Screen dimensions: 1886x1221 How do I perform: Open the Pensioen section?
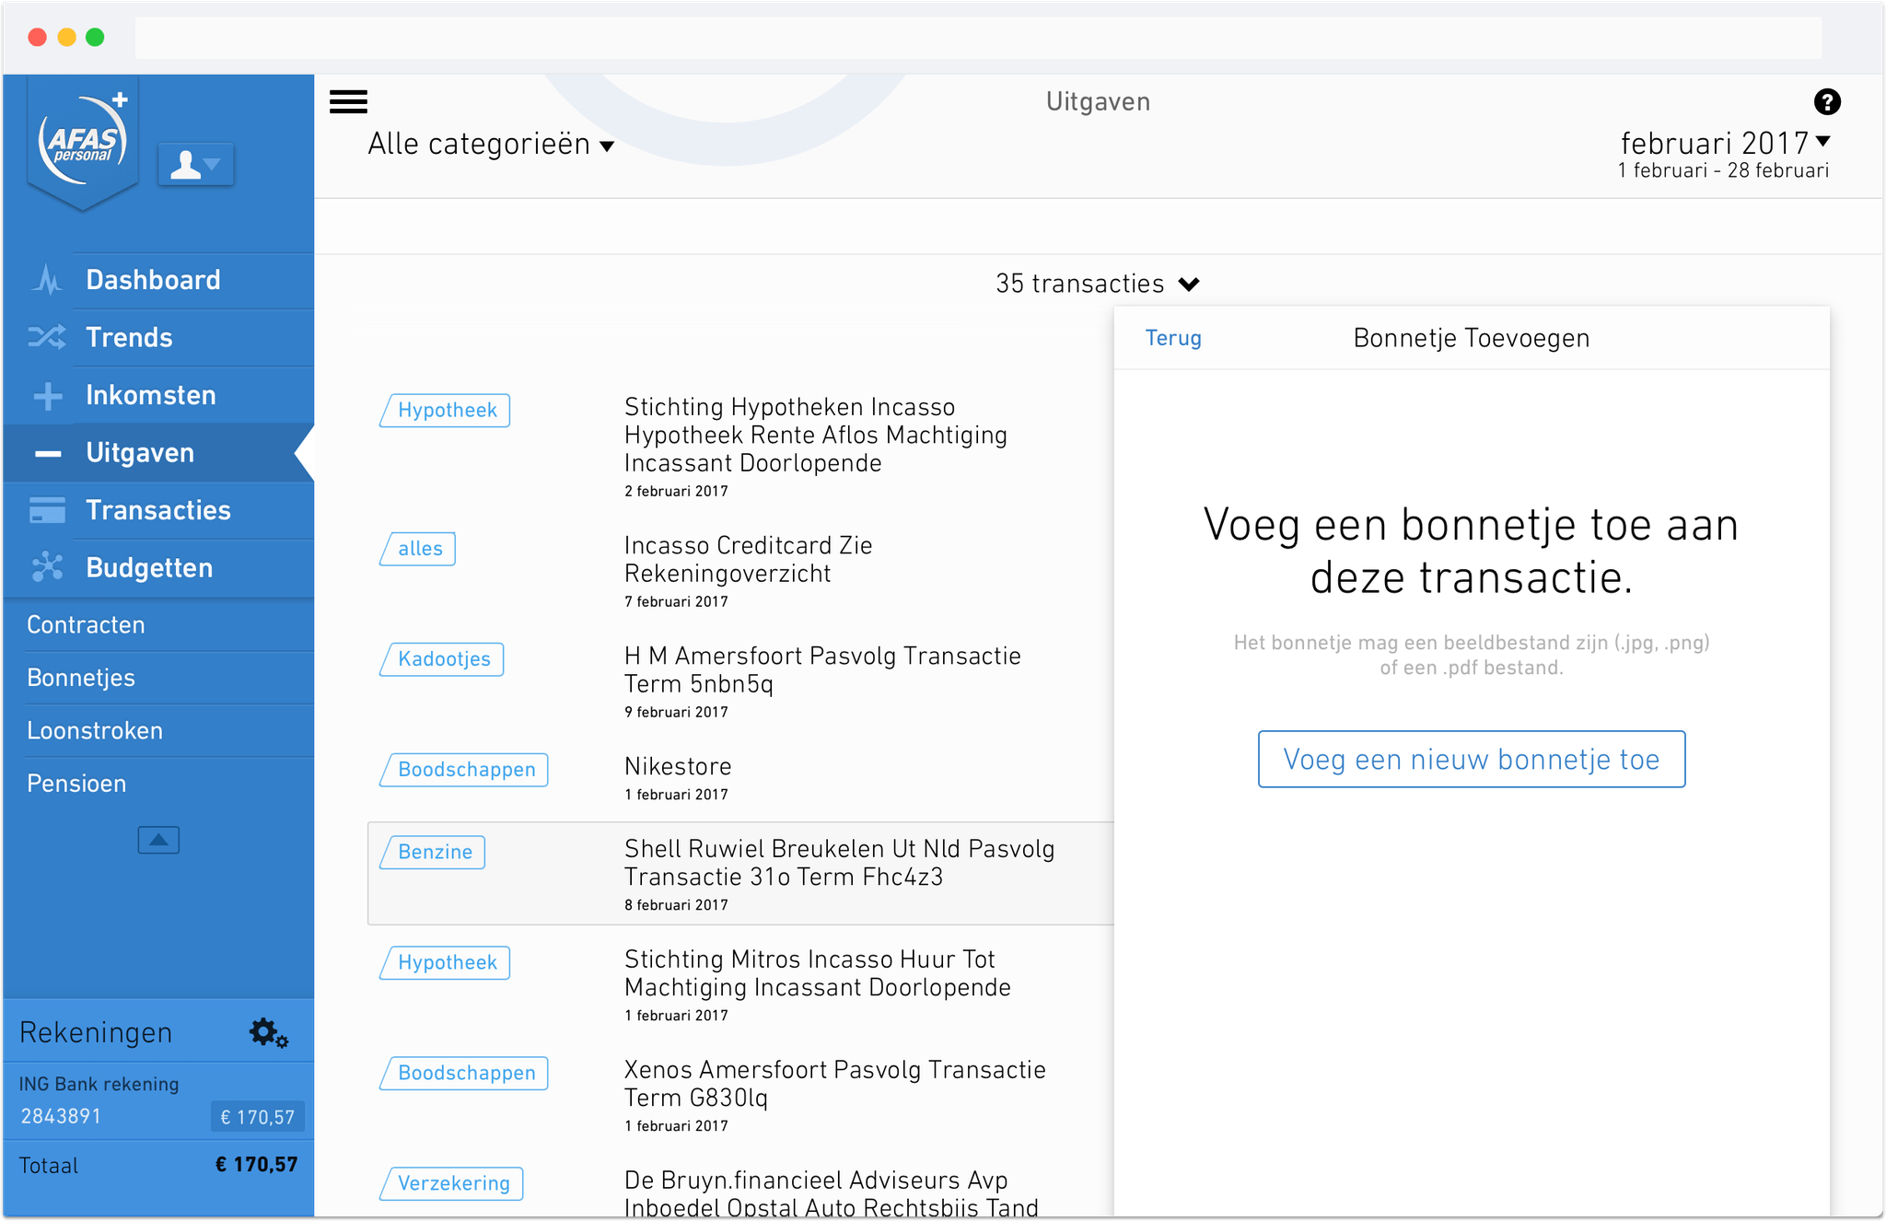coord(76,783)
